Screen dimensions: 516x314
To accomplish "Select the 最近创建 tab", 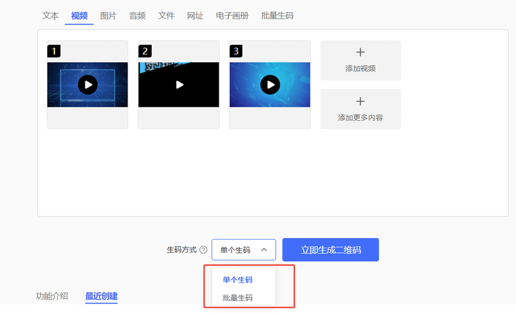I will pos(101,296).
